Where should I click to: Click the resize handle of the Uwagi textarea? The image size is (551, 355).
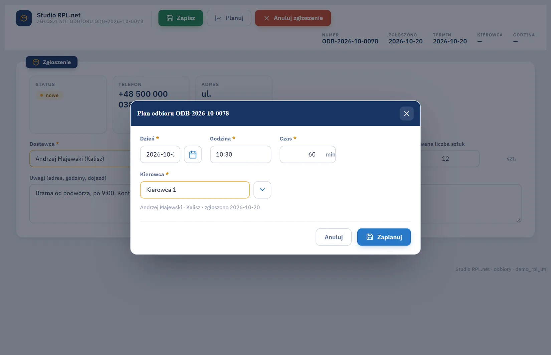tap(518, 220)
